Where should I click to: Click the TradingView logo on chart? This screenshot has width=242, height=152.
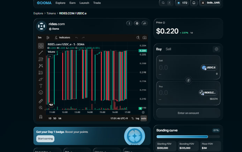pyautogui.click(x=51, y=105)
